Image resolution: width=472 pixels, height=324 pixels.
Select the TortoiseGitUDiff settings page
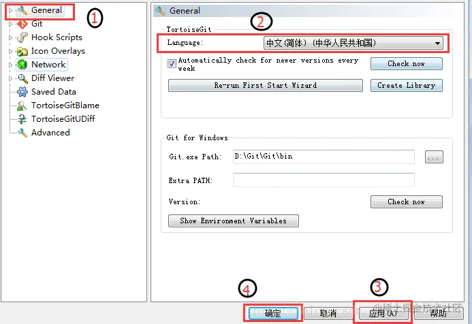pos(63,119)
